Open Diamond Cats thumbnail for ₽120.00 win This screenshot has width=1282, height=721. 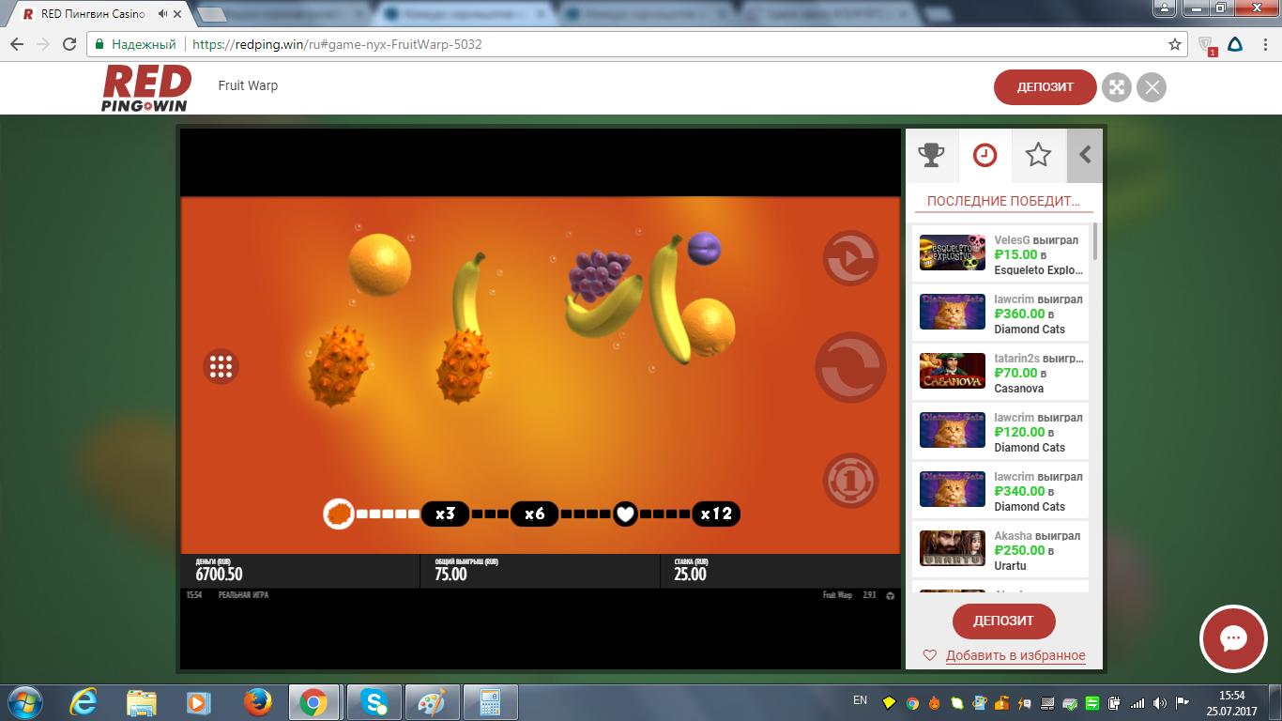click(x=952, y=430)
